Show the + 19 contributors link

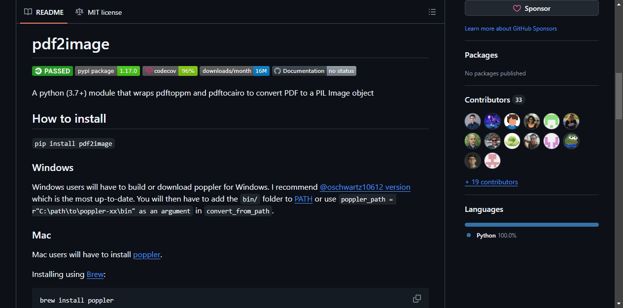[491, 182]
